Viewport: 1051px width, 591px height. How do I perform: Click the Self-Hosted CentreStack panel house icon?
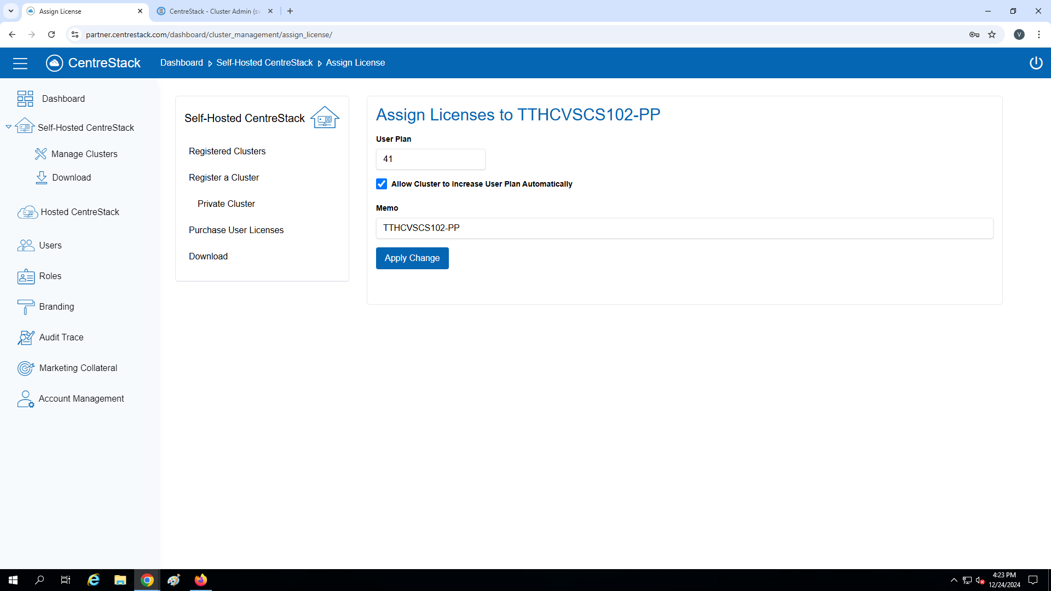tap(325, 118)
